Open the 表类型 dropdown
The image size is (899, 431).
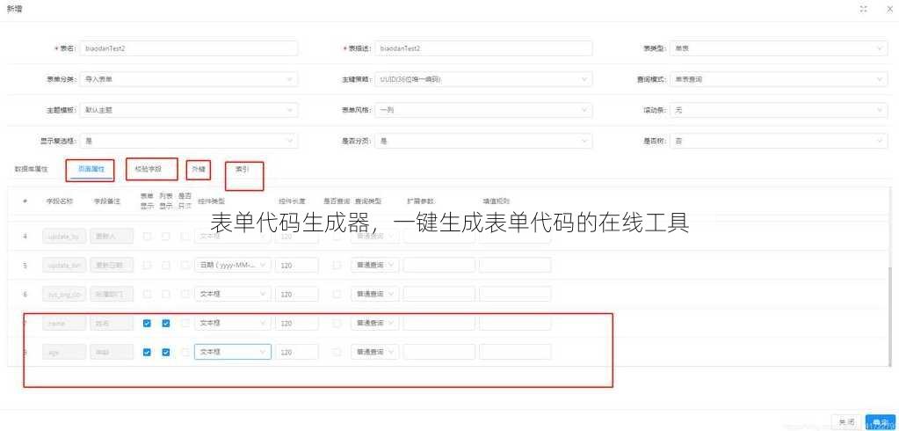tap(779, 48)
